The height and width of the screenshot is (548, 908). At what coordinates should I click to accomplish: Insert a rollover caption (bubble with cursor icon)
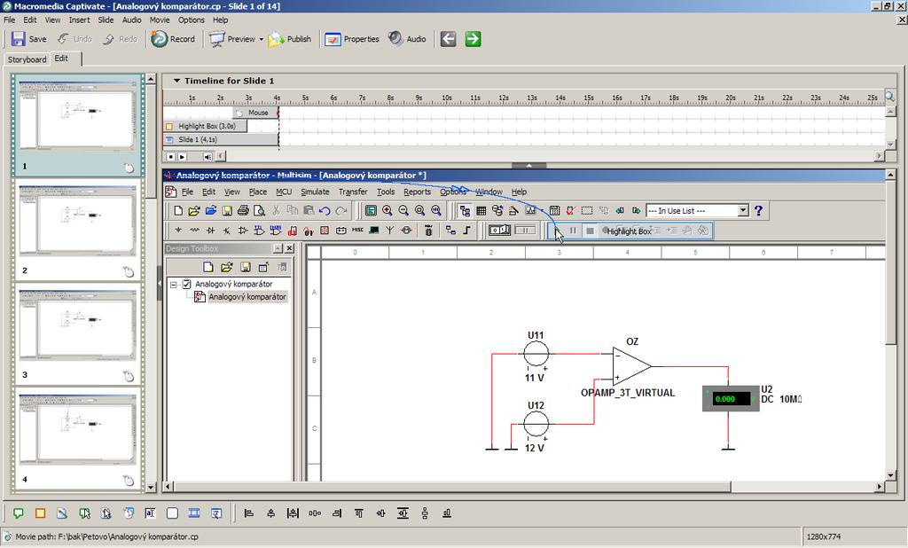point(84,513)
